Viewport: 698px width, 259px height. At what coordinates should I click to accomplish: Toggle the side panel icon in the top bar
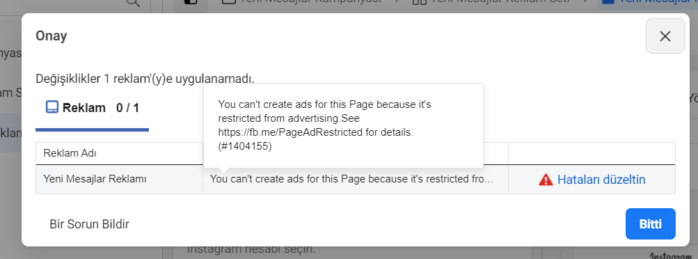pos(190,2)
